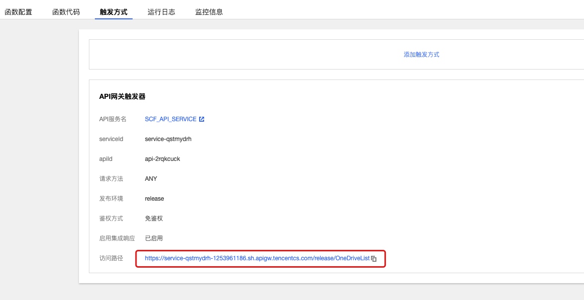Click the 访问路径 field label
584x300 pixels.
click(x=111, y=258)
